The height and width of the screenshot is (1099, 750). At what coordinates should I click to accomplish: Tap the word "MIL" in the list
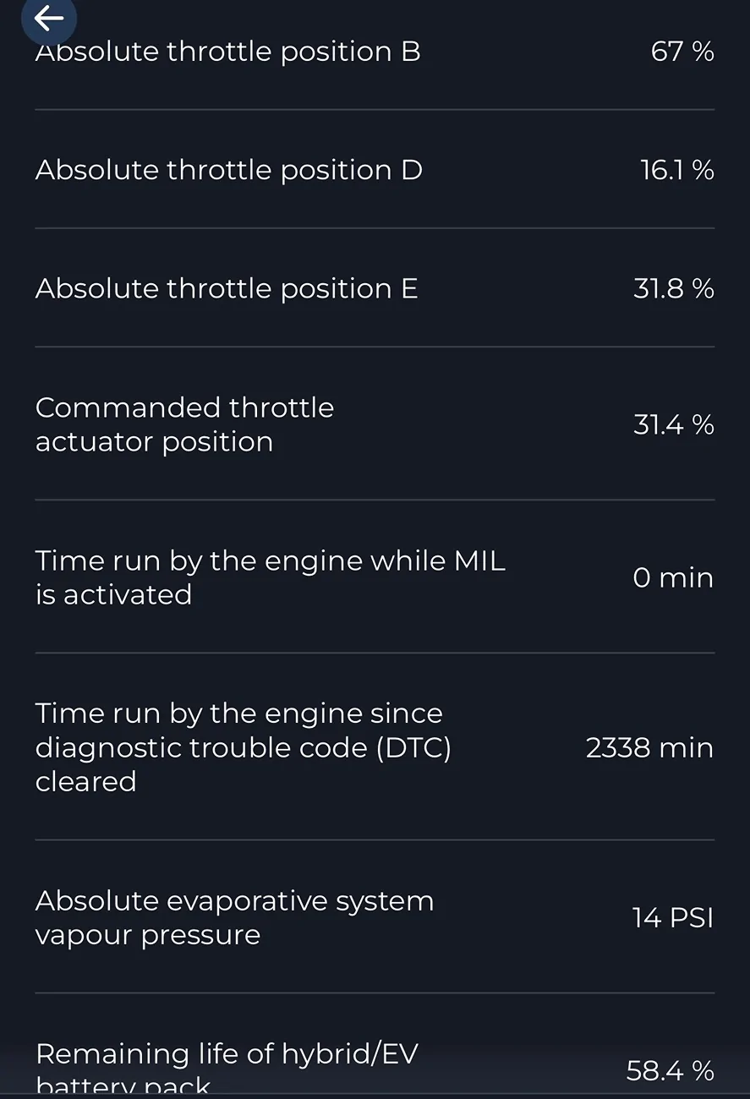click(479, 561)
